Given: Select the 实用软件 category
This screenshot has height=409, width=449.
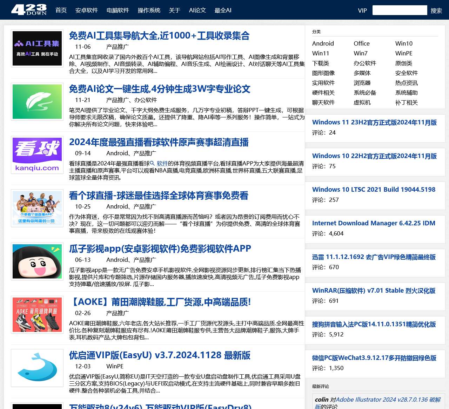Looking at the screenshot, I should (323, 83).
